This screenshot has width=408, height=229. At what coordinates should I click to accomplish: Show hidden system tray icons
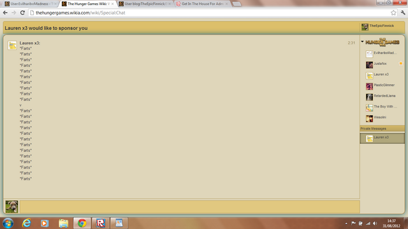346,223
